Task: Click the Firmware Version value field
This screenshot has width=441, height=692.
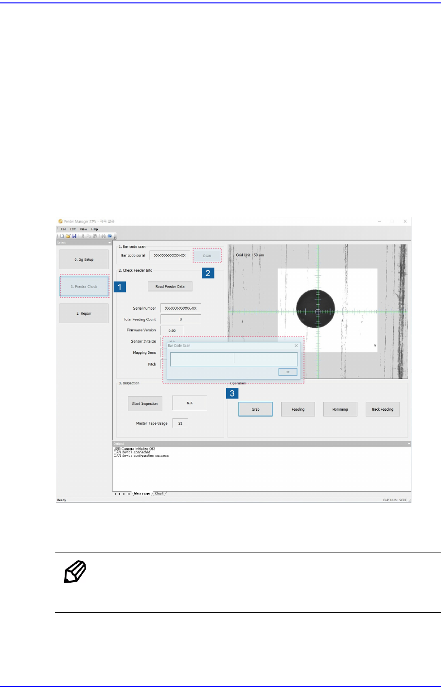Action: tap(172, 330)
